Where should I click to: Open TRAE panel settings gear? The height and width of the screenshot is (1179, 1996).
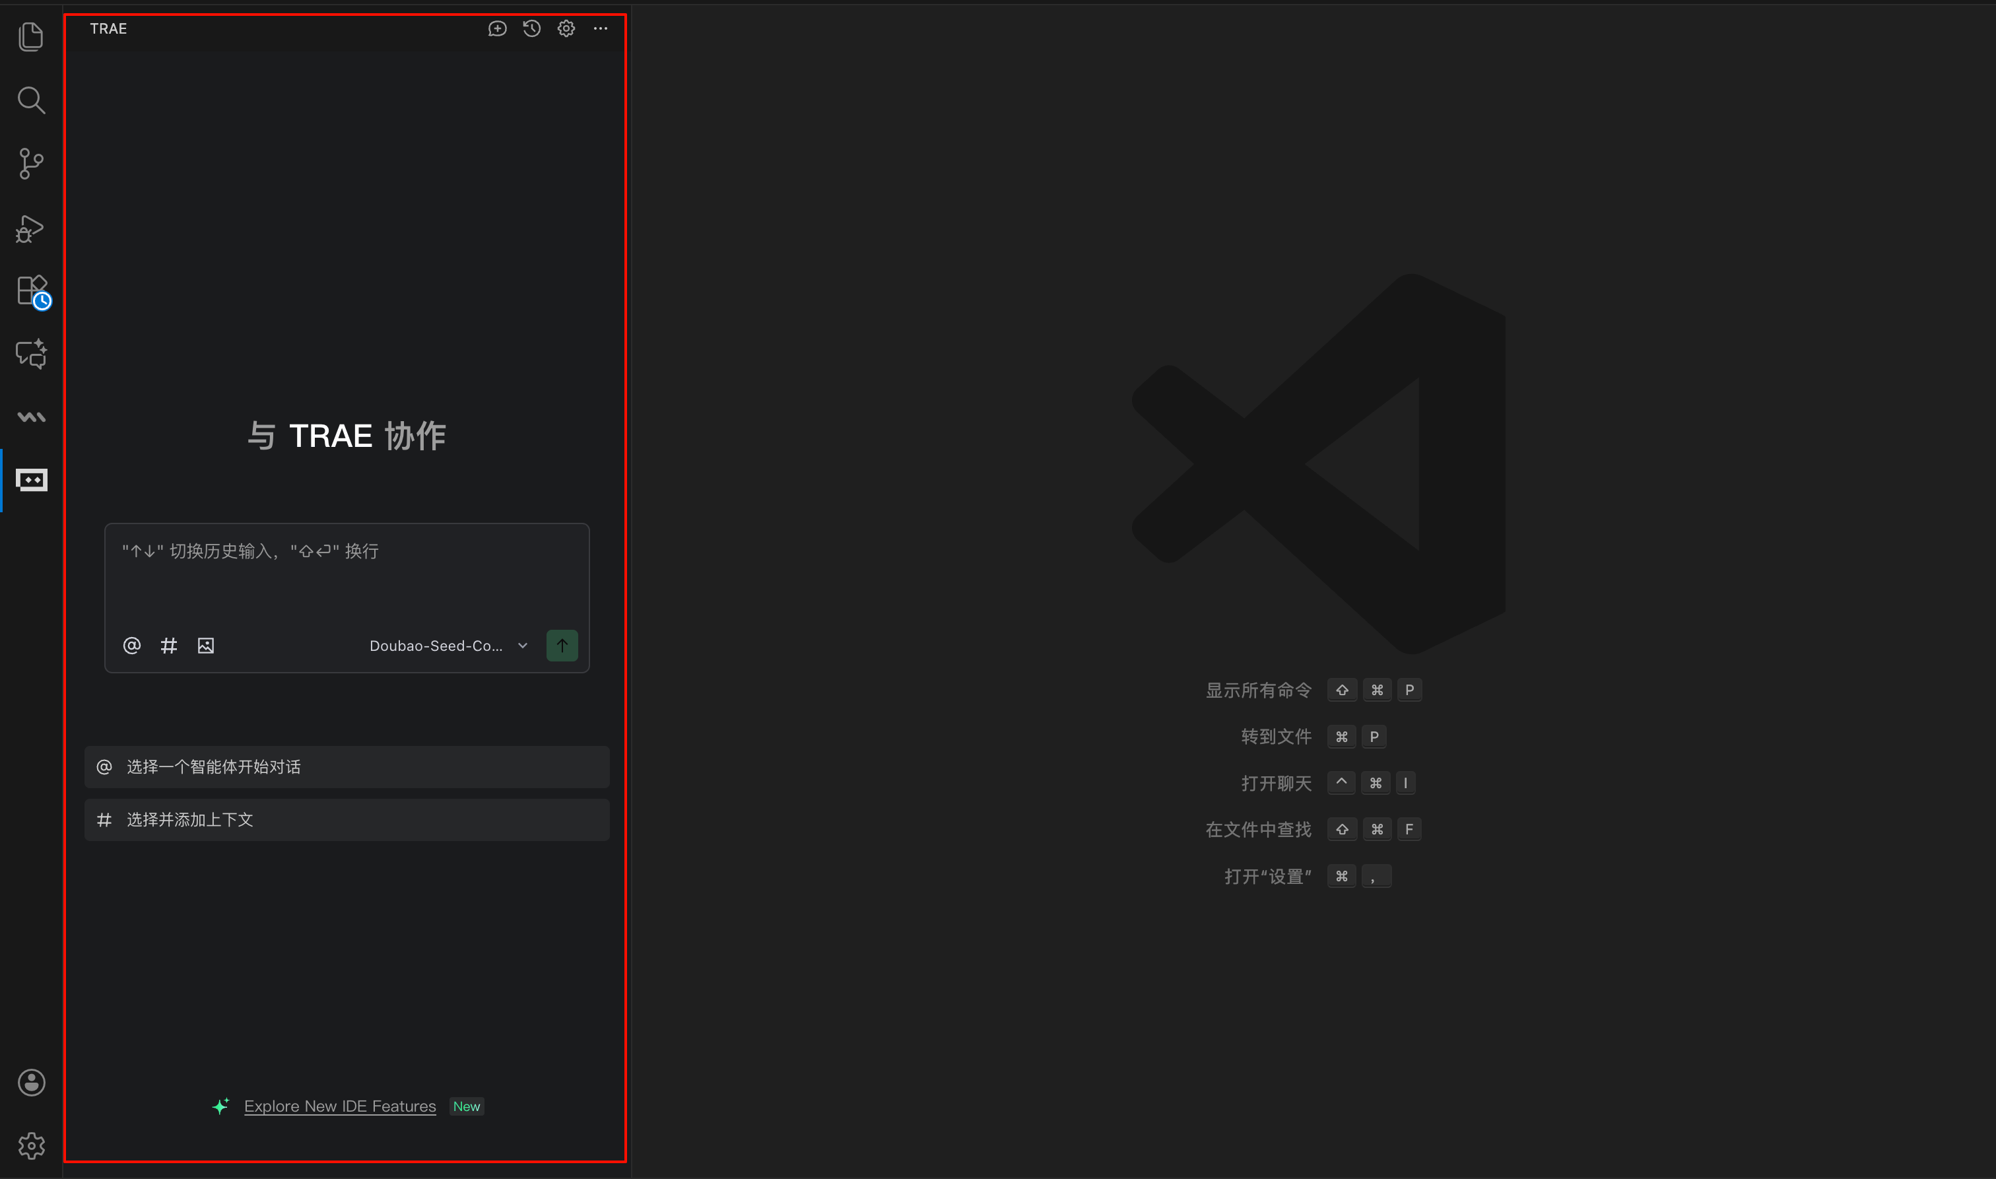pyautogui.click(x=566, y=28)
